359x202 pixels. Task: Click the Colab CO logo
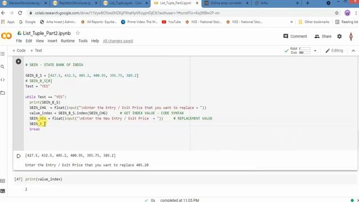point(6,36)
